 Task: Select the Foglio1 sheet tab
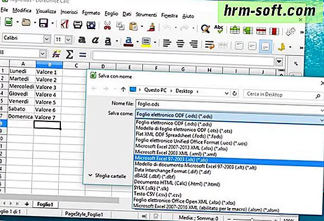tap(45, 204)
